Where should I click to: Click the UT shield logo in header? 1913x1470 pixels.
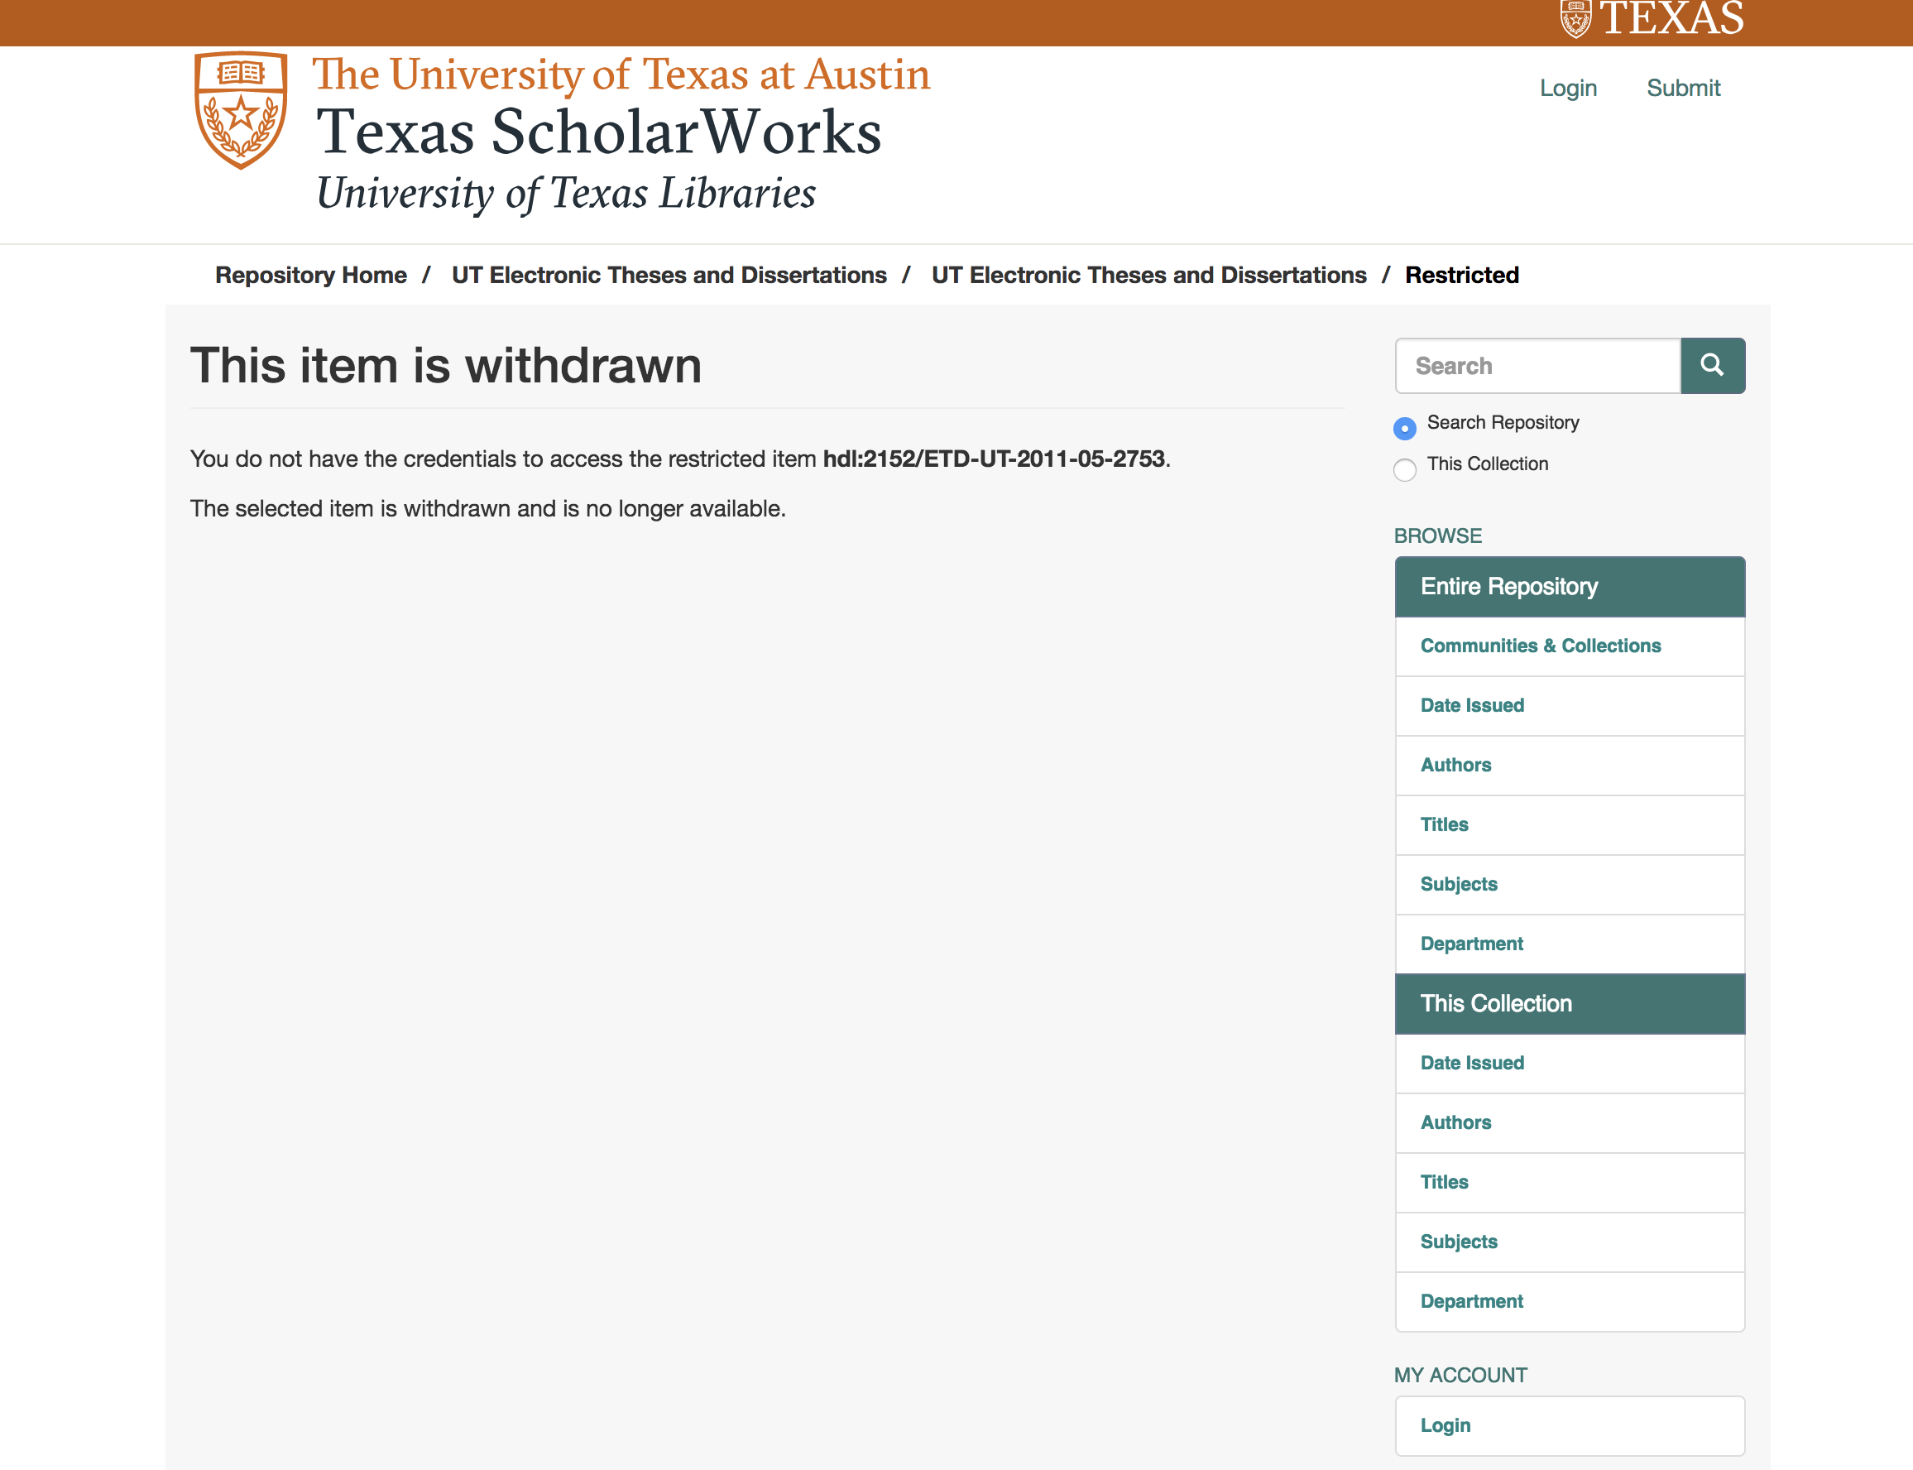[x=241, y=109]
